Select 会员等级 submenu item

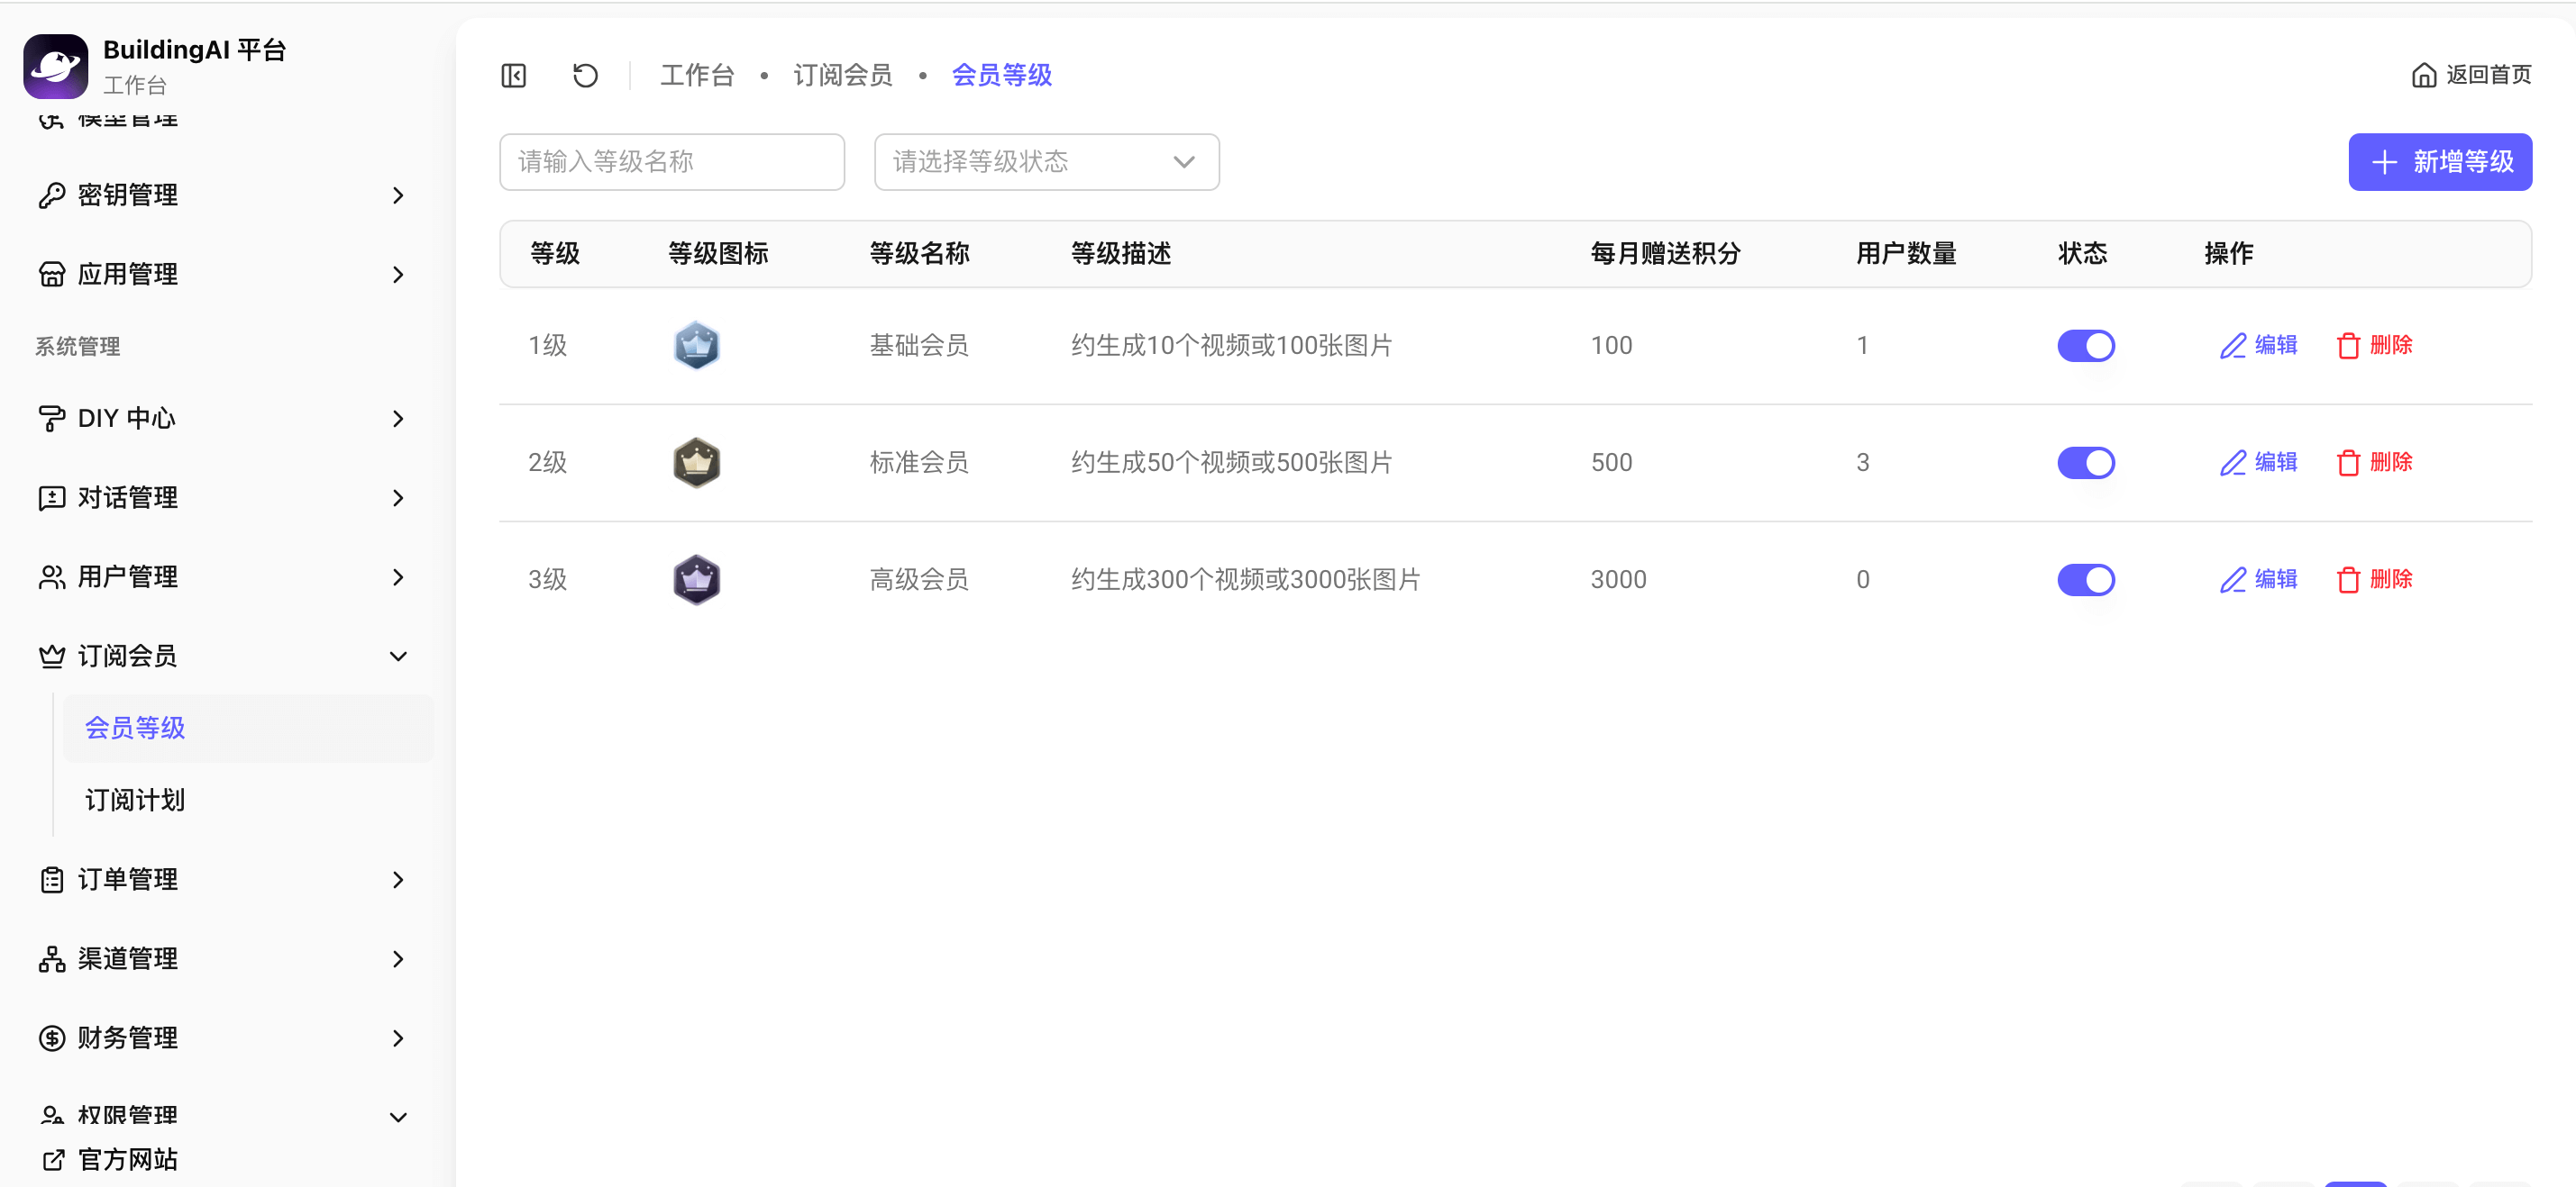point(135,728)
